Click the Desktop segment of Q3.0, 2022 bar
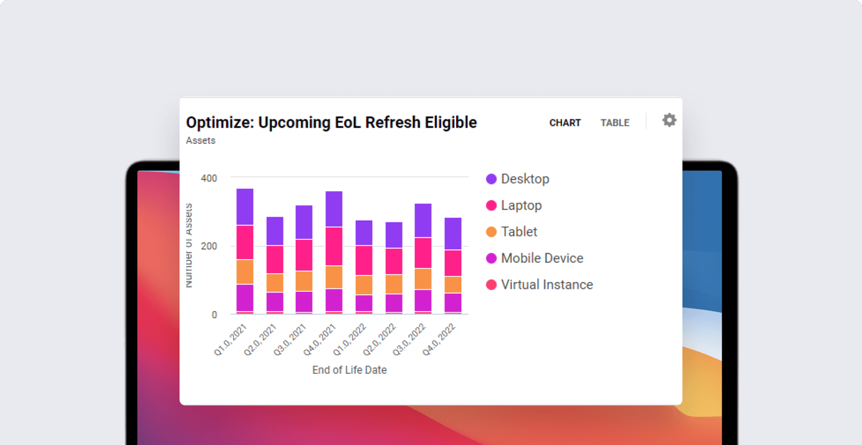 (423, 220)
